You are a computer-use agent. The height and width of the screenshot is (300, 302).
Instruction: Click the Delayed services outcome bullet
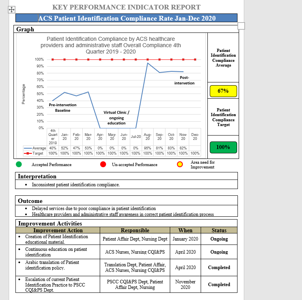click(94, 208)
